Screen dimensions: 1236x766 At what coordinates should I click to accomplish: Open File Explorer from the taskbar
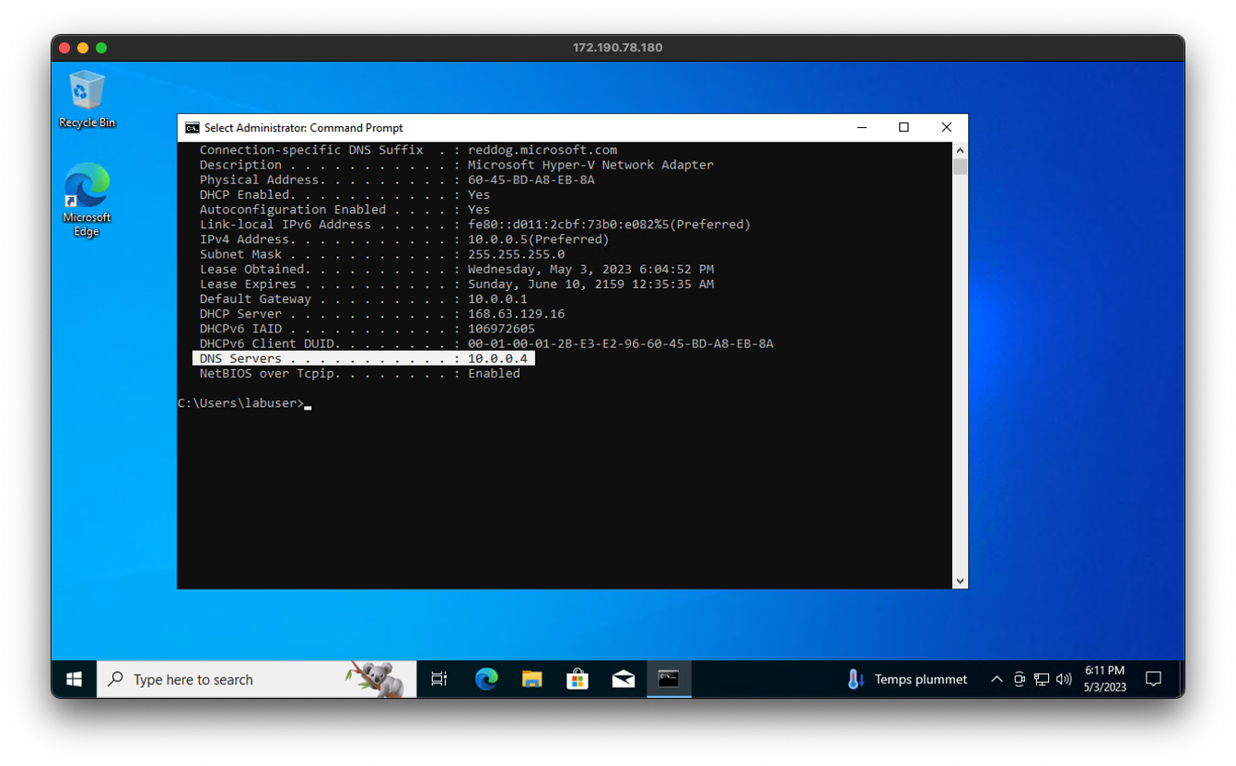[531, 679]
